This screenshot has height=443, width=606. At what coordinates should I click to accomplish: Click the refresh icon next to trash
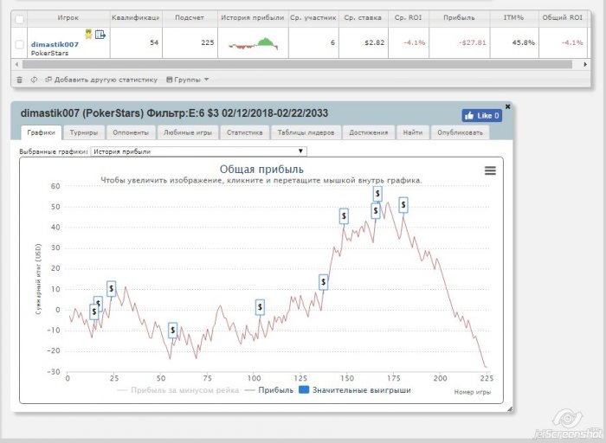(x=34, y=80)
